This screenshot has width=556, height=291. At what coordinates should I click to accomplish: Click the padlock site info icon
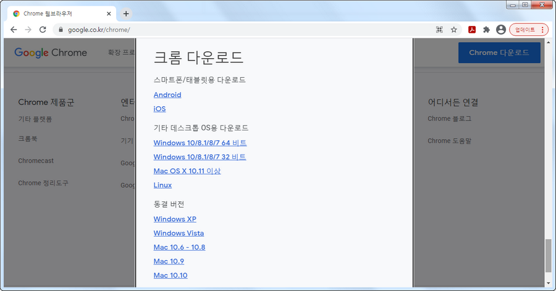coord(61,30)
